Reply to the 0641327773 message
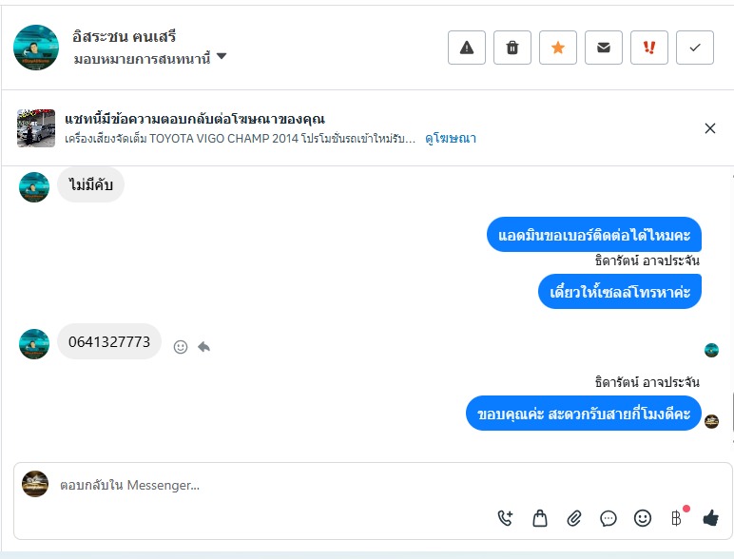Image resolution: width=734 pixels, height=559 pixels. click(x=203, y=347)
